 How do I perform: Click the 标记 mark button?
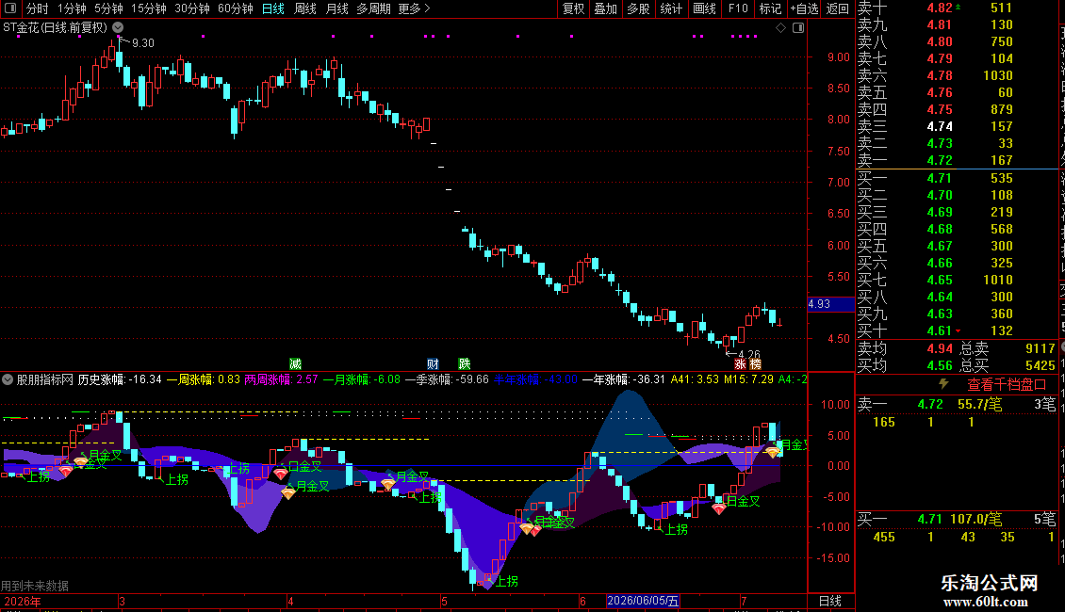(x=770, y=8)
